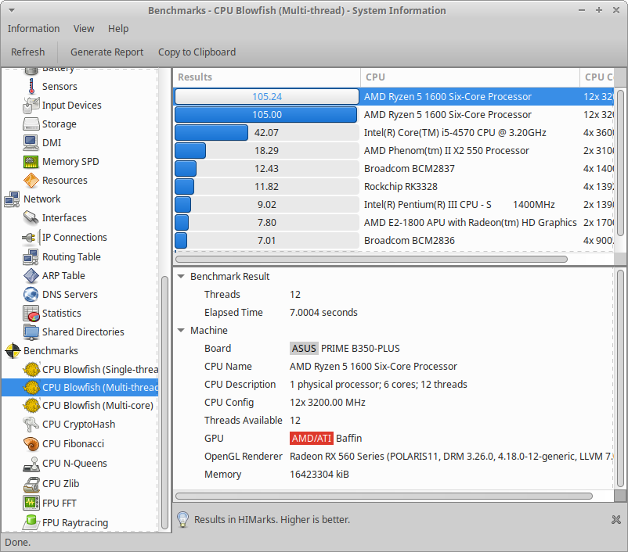Select the CPU Zlib icon
The width and height of the screenshot is (628, 552).
[31, 484]
